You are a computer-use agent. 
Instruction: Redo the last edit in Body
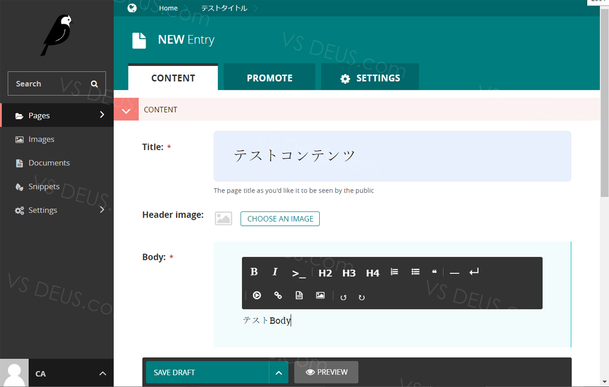[361, 297]
